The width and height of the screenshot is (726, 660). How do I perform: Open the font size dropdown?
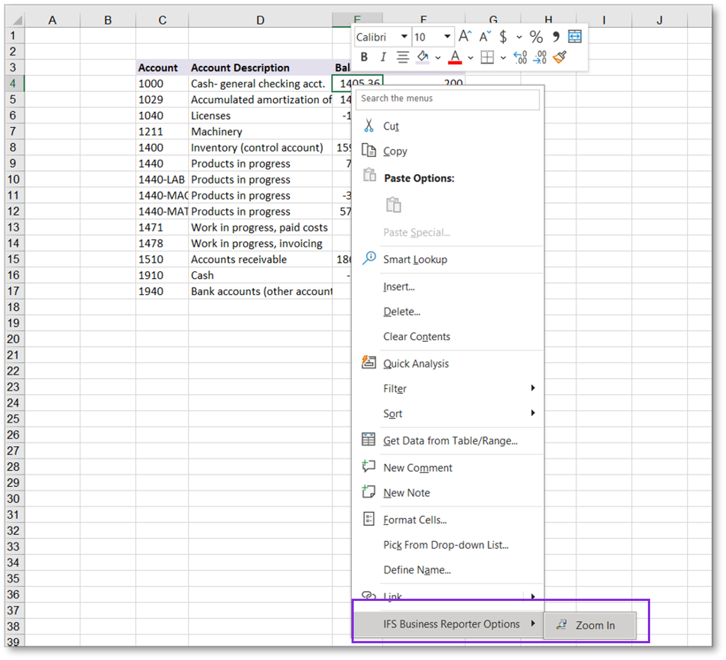pyautogui.click(x=447, y=37)
